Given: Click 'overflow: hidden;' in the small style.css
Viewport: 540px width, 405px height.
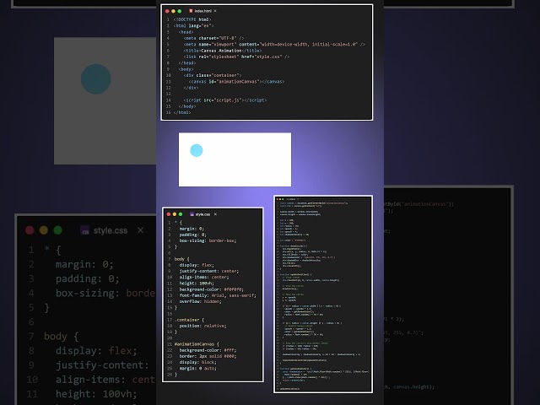Looking at the screenshot, I should 201,301.
